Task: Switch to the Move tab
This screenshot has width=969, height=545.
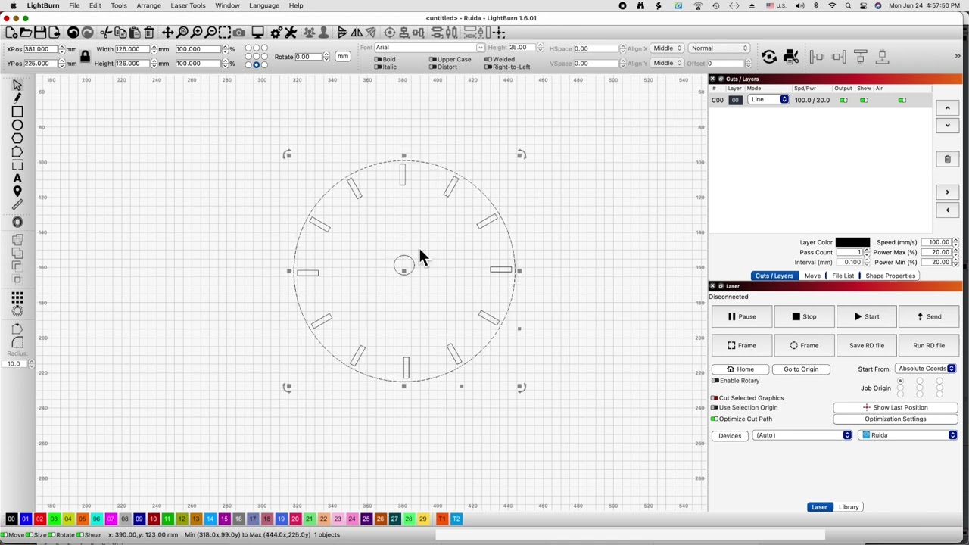Action: click(812, 276)
